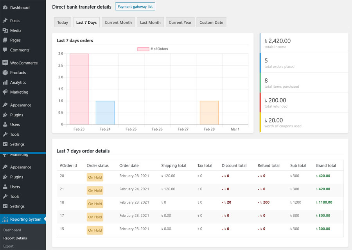
Task: Click the 'Shipping total' column header
Action: 174,166
